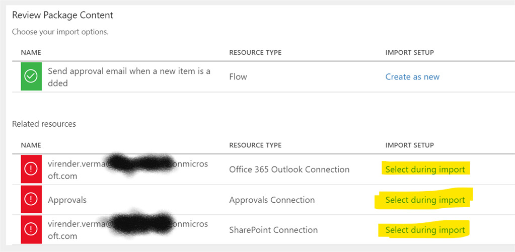The image size is (515, 252).
Task: Click the RESOURCE TYPE header under Related resources
Action: [x=255, y=145]
